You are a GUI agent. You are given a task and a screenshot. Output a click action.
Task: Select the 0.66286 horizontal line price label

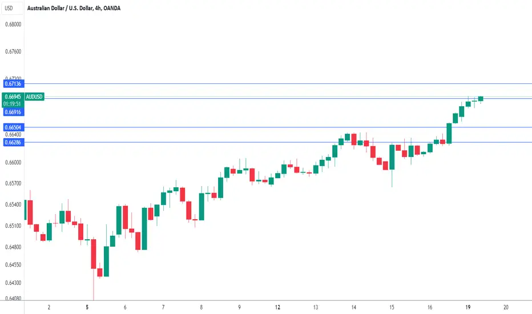click(13, 142)
